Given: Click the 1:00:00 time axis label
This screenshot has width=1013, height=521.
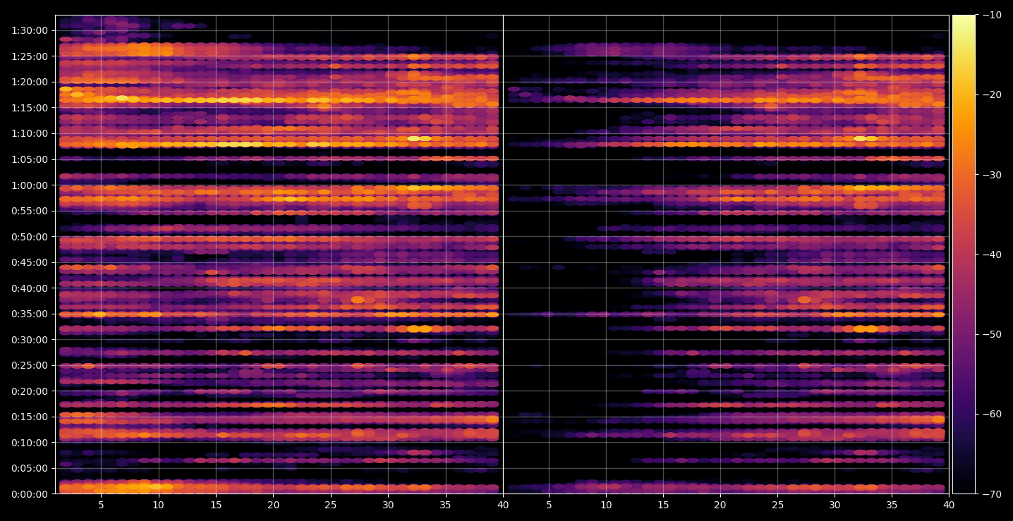Looking at the screenshot, I should [30, 185].
